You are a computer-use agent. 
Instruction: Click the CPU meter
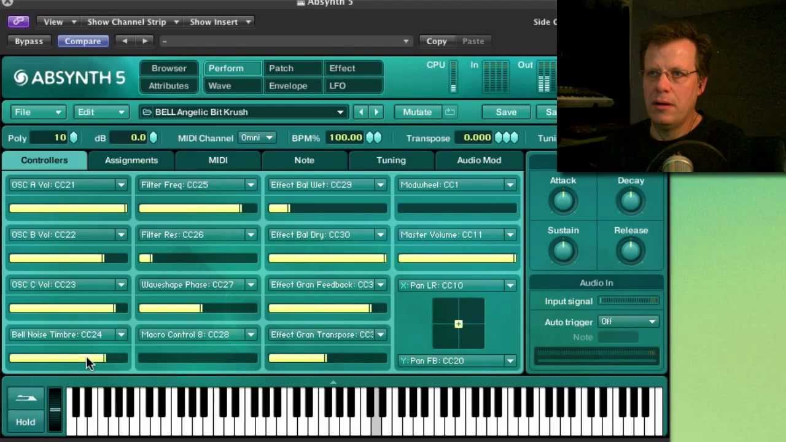[453, 77]
